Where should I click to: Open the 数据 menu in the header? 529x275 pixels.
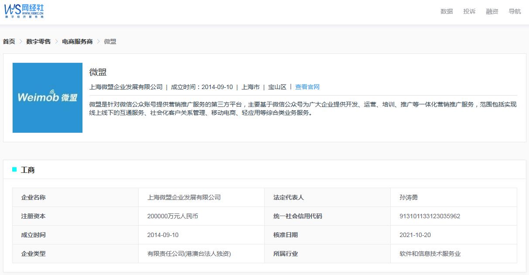pos(447,11)
